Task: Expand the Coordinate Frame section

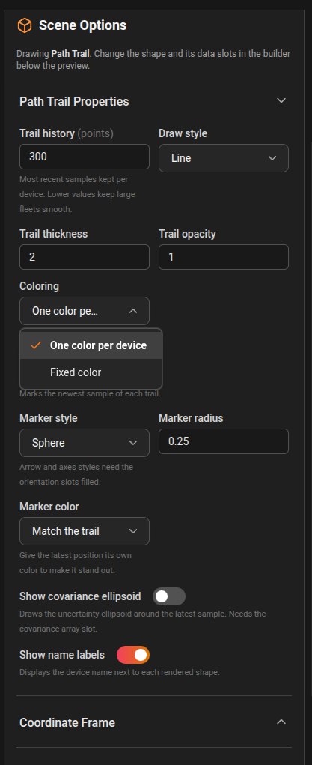Action: [x=281, y=722]
